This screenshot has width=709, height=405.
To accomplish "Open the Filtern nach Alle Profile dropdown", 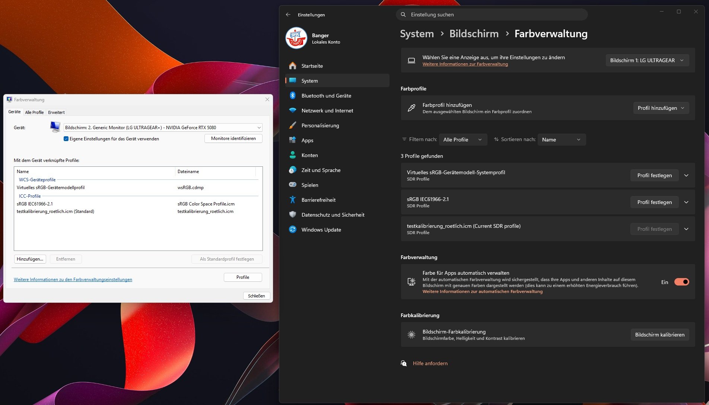I will pos(463,140).
